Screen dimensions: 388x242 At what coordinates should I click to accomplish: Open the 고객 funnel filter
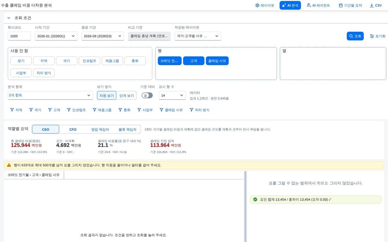pos(54,110)
